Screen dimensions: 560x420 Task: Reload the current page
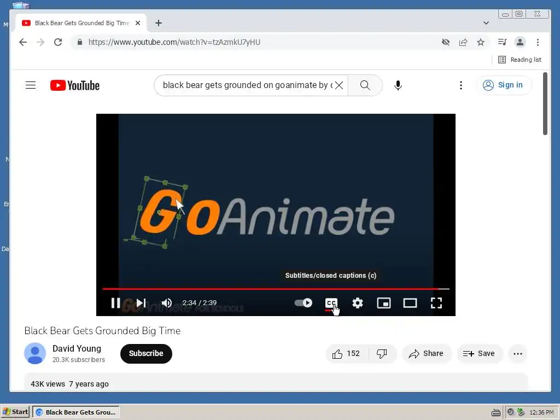[x=58, y=42]
